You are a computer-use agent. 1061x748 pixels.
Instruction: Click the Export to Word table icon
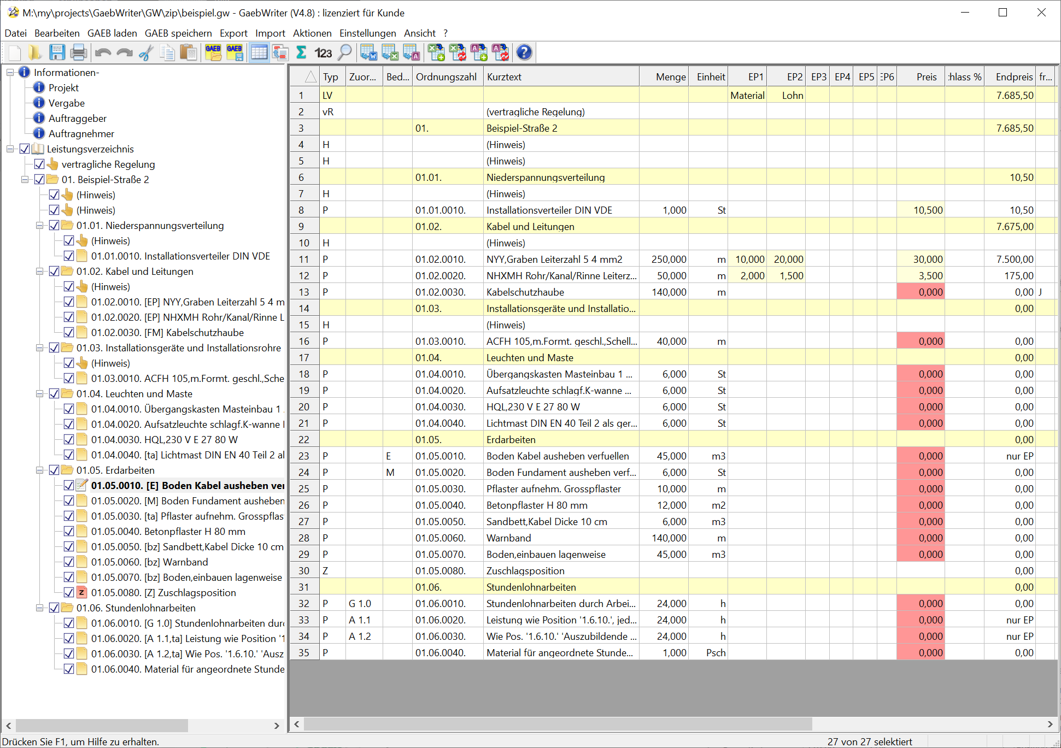(369, 52)
